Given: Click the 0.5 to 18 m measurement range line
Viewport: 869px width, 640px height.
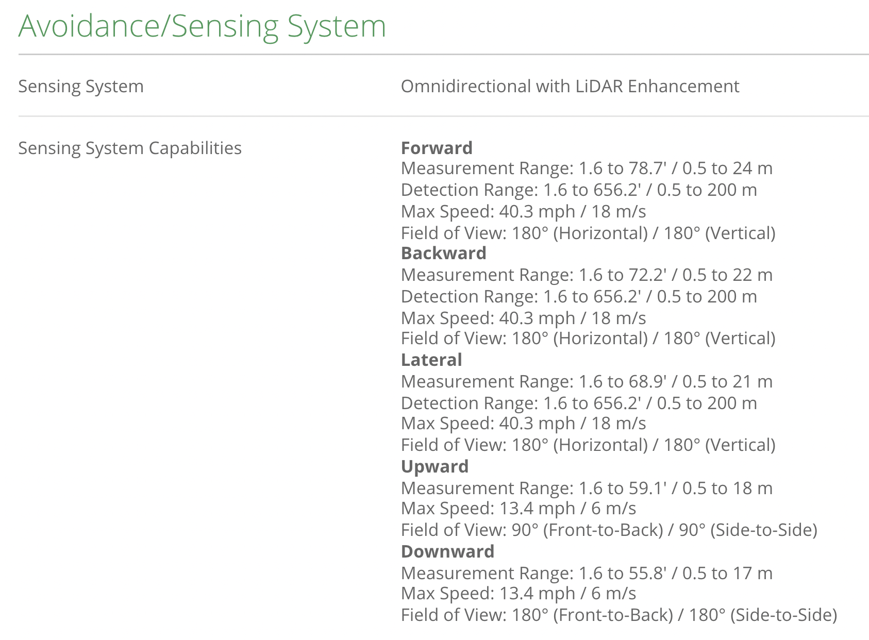Looking at the screenshot, I should pyautogui.click(x=587, y=488).
